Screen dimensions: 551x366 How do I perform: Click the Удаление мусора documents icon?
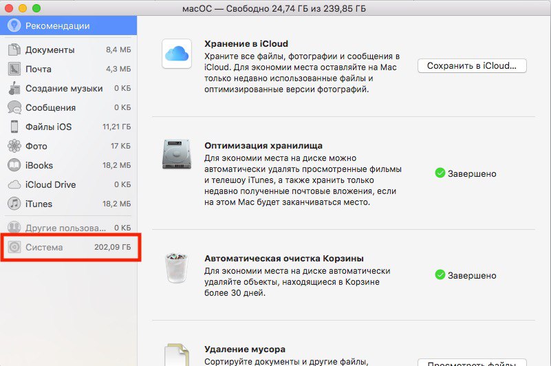click(x=177, y=355)
